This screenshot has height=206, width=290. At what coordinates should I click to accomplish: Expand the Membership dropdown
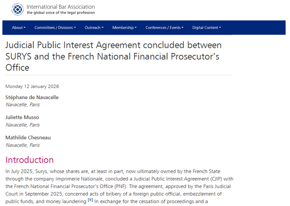click(124, 28)
